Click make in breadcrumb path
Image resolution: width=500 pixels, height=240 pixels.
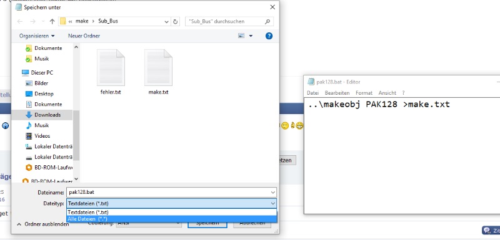[82, 21]
